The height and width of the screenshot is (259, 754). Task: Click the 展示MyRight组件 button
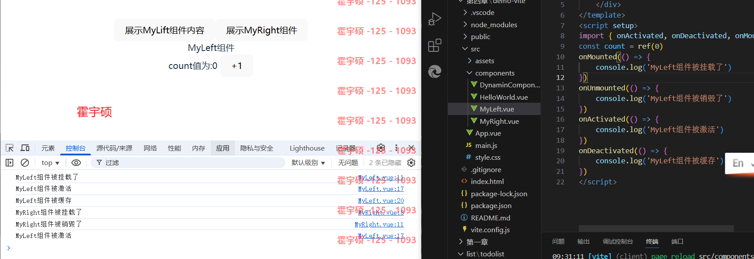pos(261,30)
